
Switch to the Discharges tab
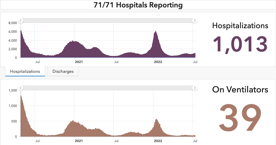pos(63,72)
